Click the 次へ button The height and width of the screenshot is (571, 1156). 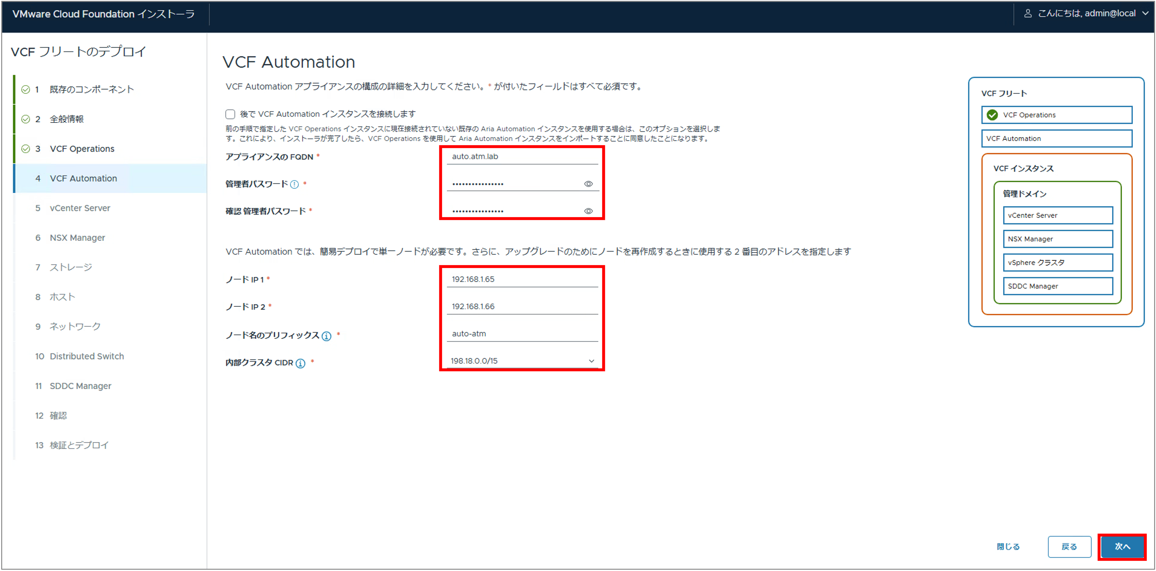click(x=1122, y=546)
